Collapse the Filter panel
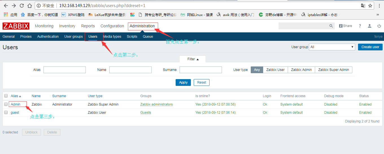This screenshot has height=154, width=384. (193, 59)
